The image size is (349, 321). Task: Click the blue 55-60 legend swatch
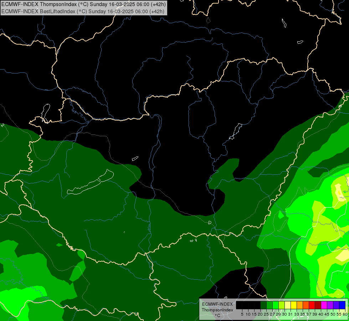342,305
